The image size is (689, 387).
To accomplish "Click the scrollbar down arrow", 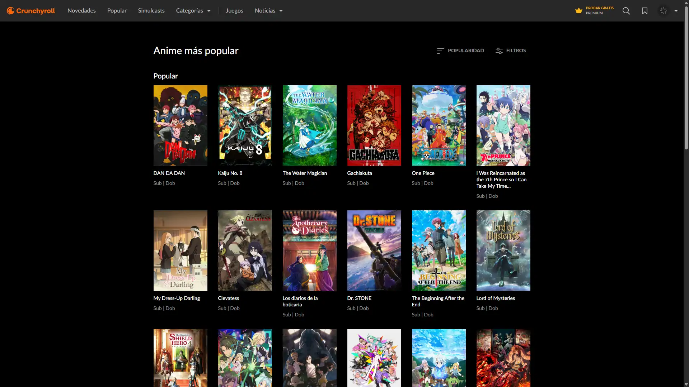I will [686, 384].
